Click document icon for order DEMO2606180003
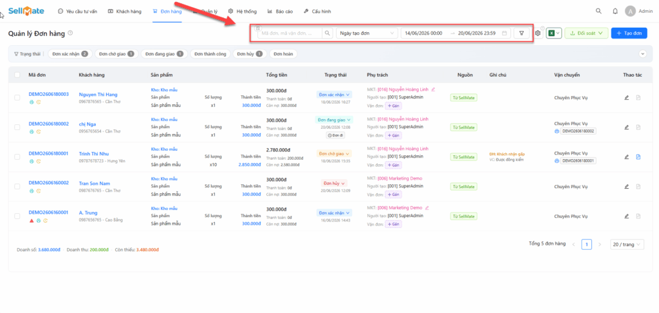The height and width of the screenshot is (313, 659). click(x=638, y=98)
